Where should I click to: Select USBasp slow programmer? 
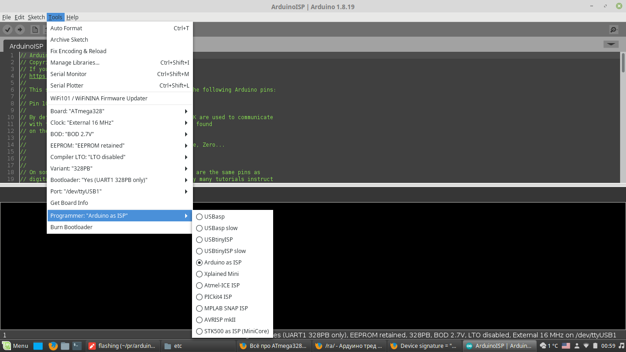click(232, 228)
